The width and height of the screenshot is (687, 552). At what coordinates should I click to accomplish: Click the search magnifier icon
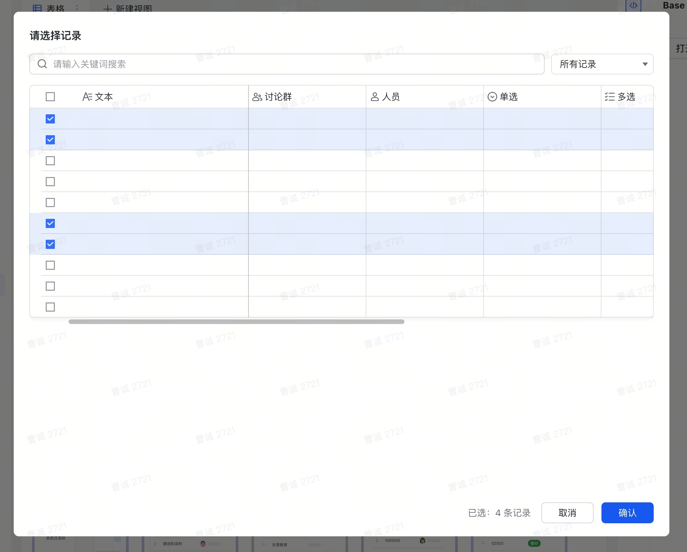42,64
